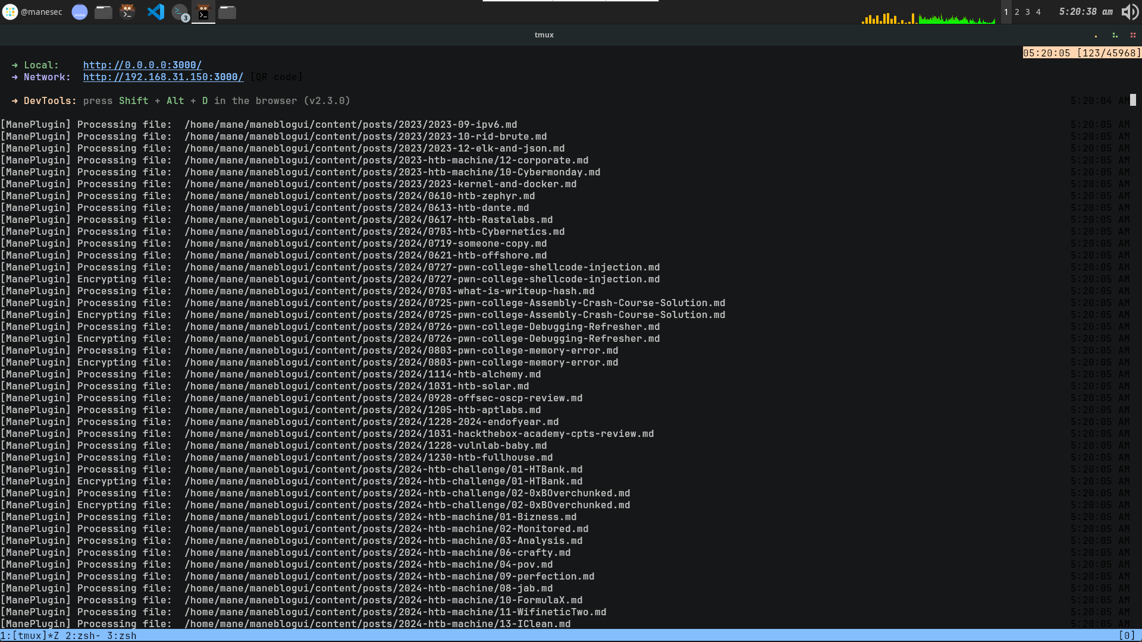Image resolution: width=1142 pixels, height=642 pixels.
Task: Open the Local http://0.0.0.0:3000/ link
Action: click(142, 65)
